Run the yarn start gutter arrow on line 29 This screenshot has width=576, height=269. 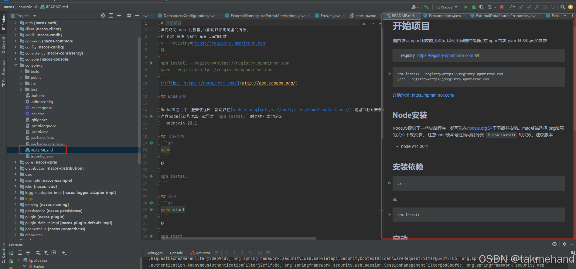pyautogui.click(x=152, y=210)
